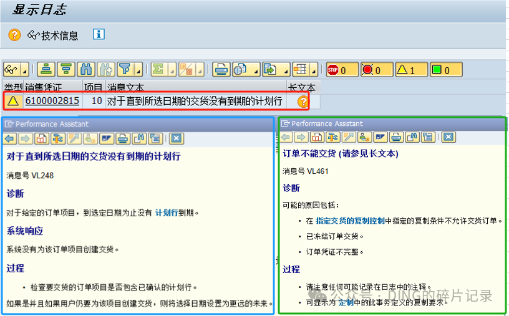Filter by green success messages count 0

[446, 69]
